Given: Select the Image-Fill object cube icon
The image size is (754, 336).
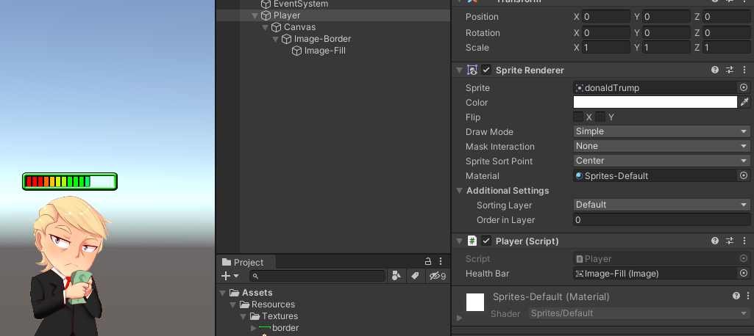Looking at the screenshot, I should click(296, 51).
